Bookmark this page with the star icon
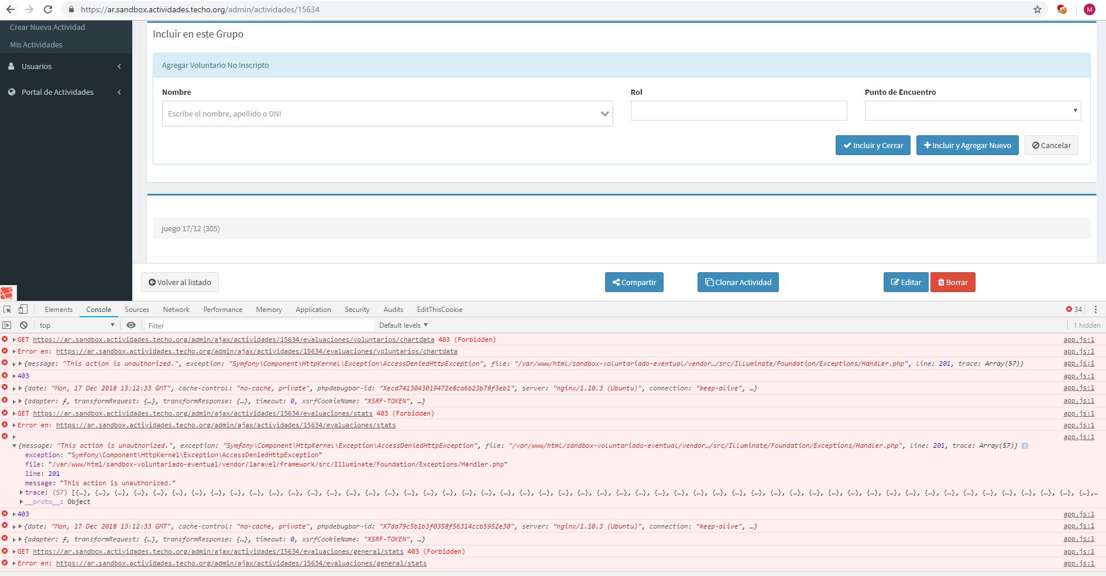The height and width of the screenshot is (576, 1106). [1038, 9]
